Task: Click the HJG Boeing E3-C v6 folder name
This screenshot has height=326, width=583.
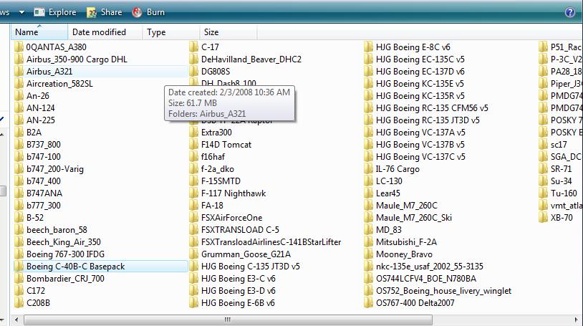Action: (238, 279)
